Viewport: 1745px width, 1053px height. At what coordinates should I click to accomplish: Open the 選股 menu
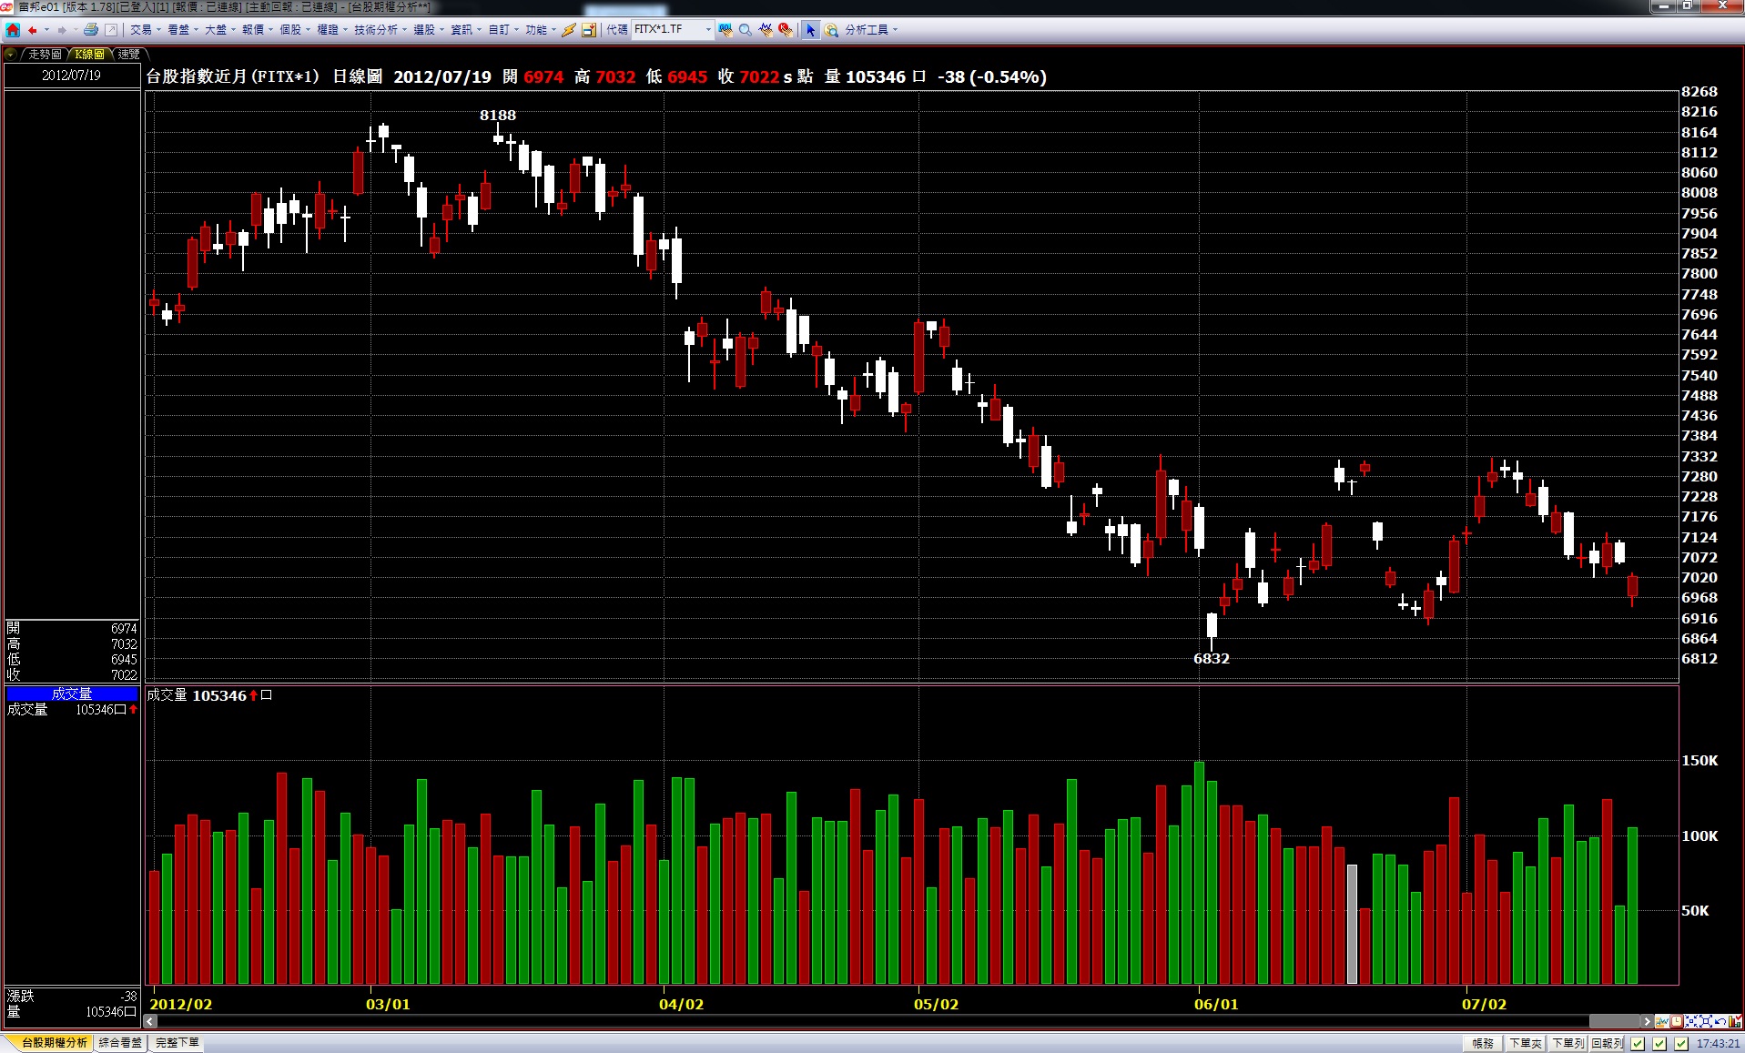pyautogui.click(x=429, y=30)
